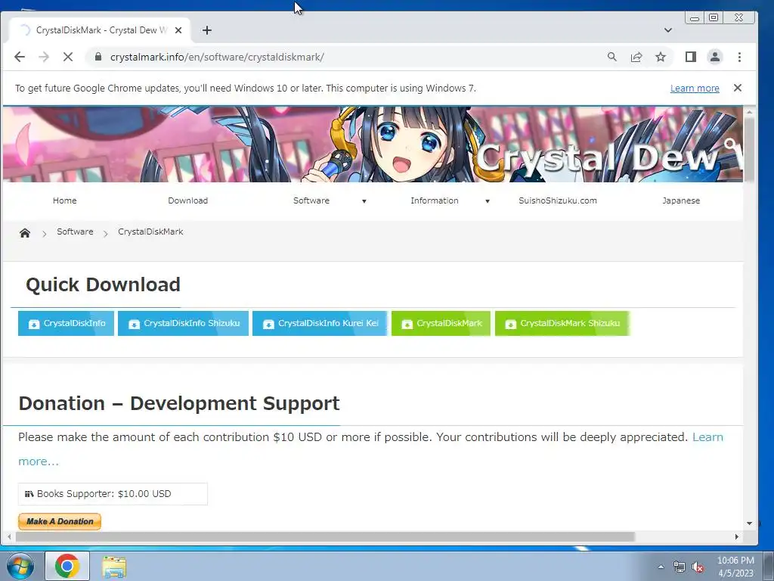
Task: Go back with the browser back arrow
Action: coord(20,57)
